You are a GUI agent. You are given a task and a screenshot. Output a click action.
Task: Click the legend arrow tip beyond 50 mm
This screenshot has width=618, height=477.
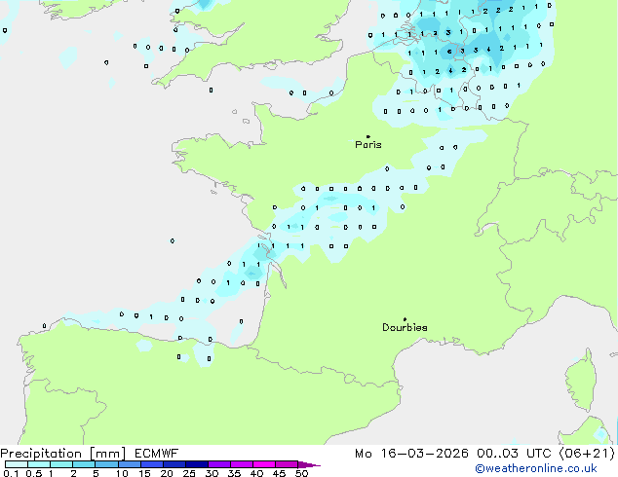tap(309, 464)
